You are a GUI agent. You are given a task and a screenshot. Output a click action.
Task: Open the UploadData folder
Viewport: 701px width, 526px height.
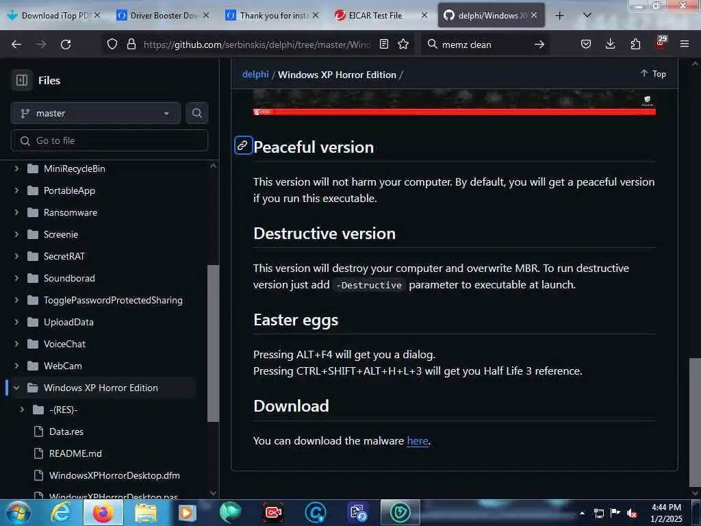[69, 322]
